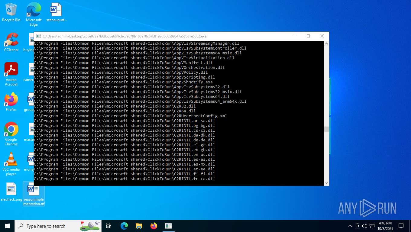Viewport: 411px width, 232px height.
Task: Click the AppVManifest.dll output line
Action: coord(123,63)
